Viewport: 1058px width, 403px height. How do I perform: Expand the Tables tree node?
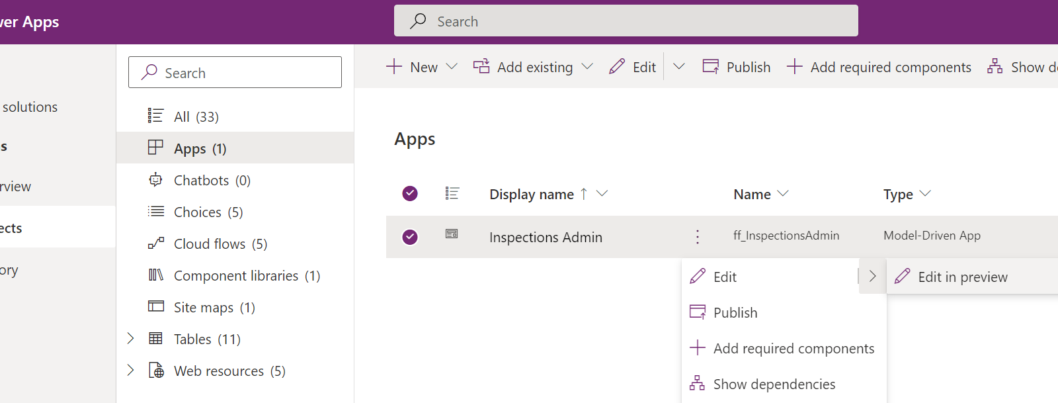tap(130, 338)
